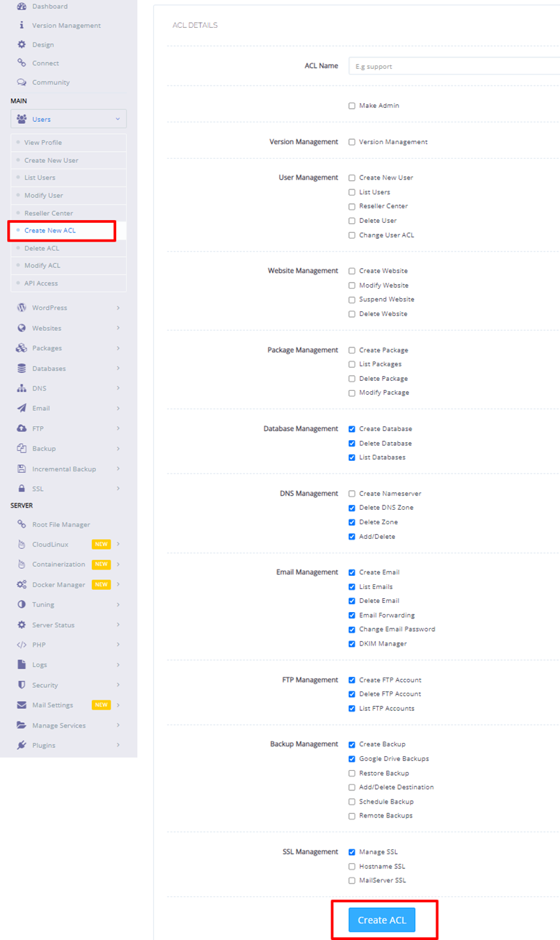Click the Root File Manager icon
Viewport: 560px width, 940px height.
tap(22, 524)
